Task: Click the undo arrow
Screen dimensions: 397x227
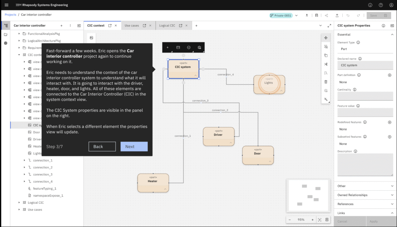Action: pos(348,15)
